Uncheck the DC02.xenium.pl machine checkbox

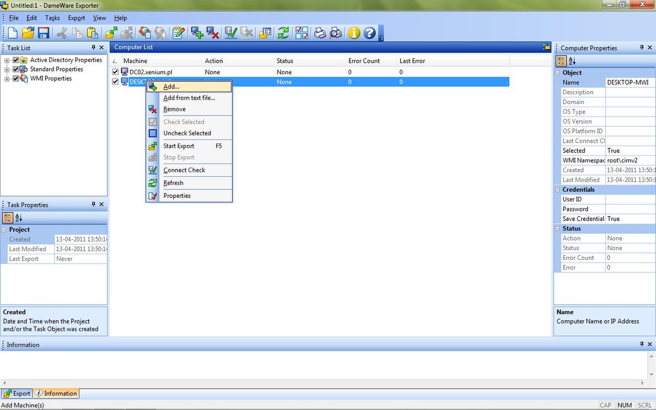tap(115, 72)
